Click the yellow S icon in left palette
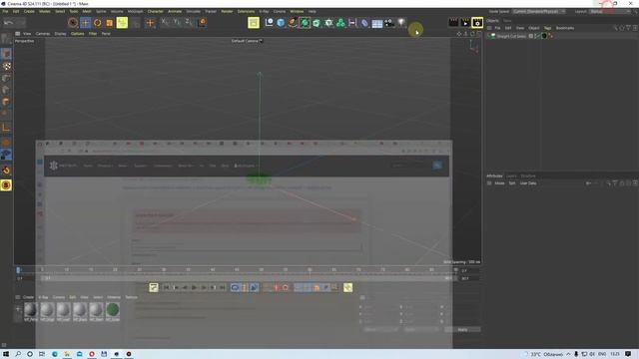Screen dimensions: 639x359 click(x=6, y=185)
